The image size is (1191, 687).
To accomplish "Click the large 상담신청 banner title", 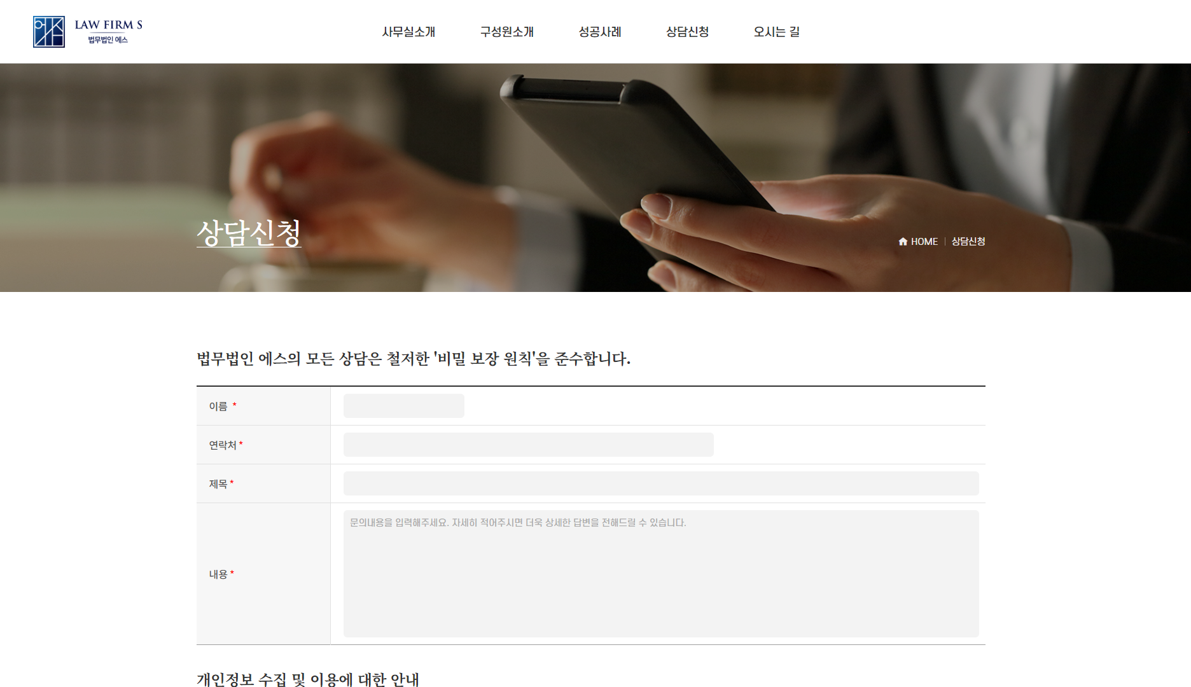I will [249, 233].
